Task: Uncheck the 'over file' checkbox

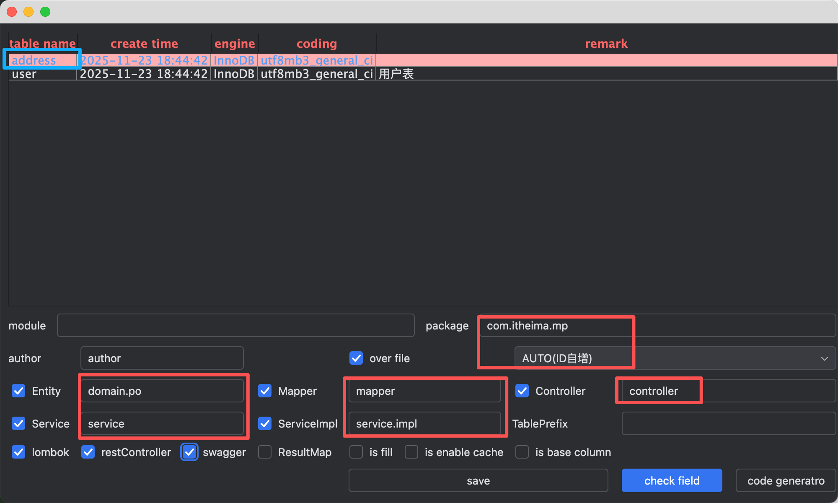Action: (356, 358)
